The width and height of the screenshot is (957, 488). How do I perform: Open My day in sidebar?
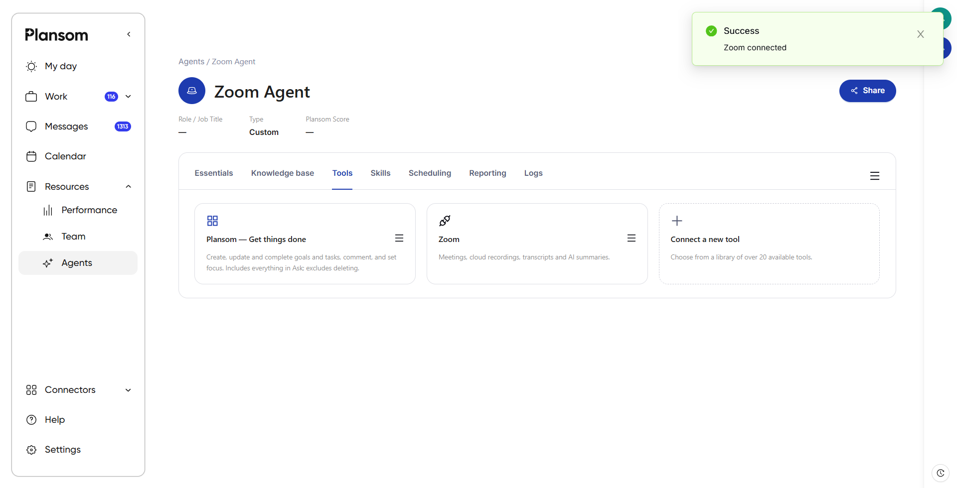tap(78, 66)
